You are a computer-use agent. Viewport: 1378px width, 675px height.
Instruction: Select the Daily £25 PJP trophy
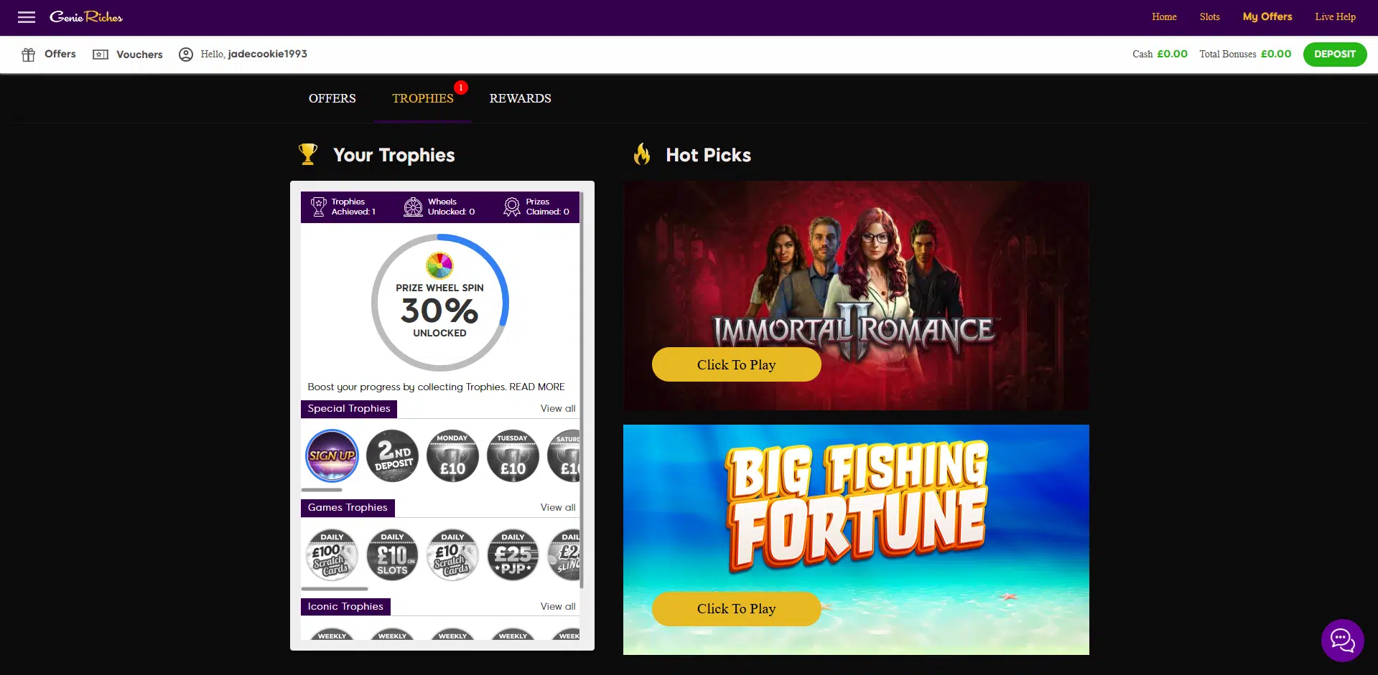coord(513,554)
